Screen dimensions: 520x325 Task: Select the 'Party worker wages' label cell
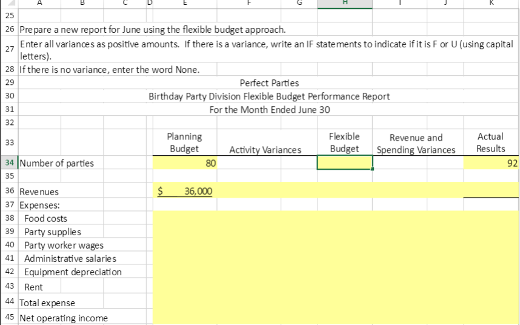point(64,246)
